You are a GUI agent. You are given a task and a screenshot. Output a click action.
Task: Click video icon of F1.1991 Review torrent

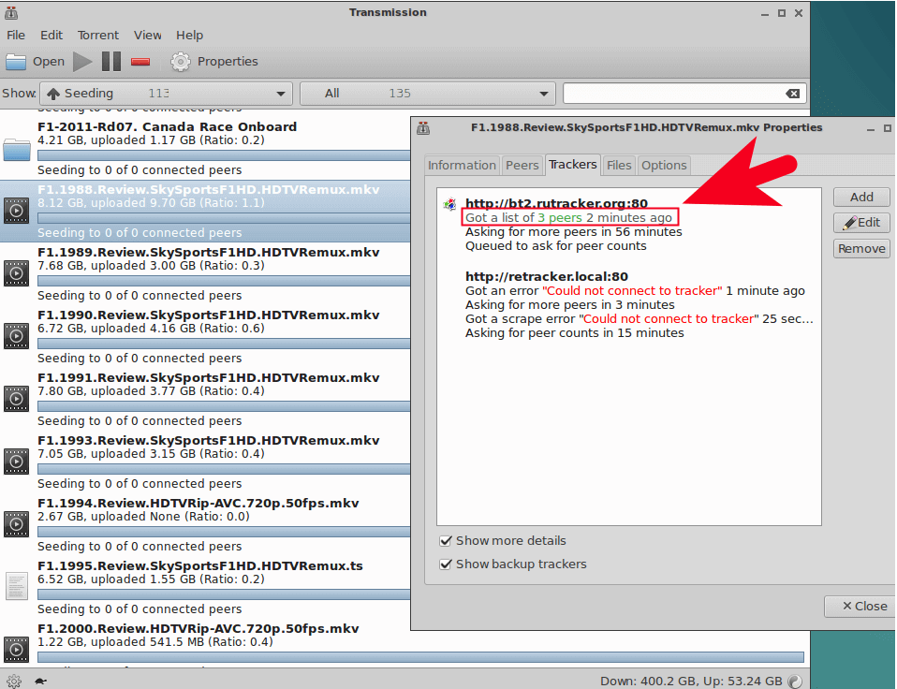(x=17, y=399)
